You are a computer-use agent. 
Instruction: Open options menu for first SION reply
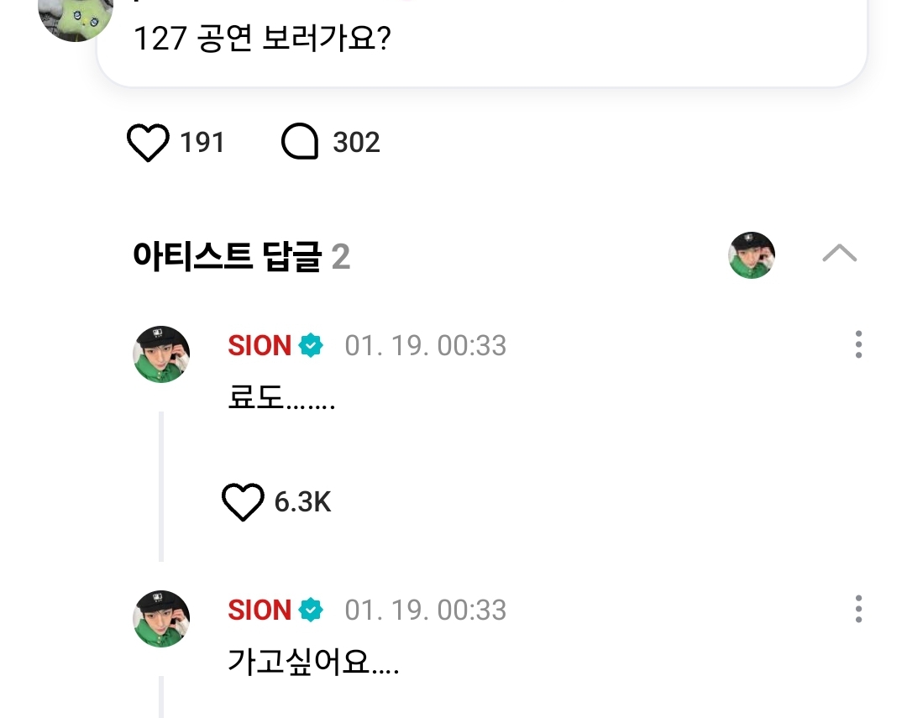click(x=858, y=345)
